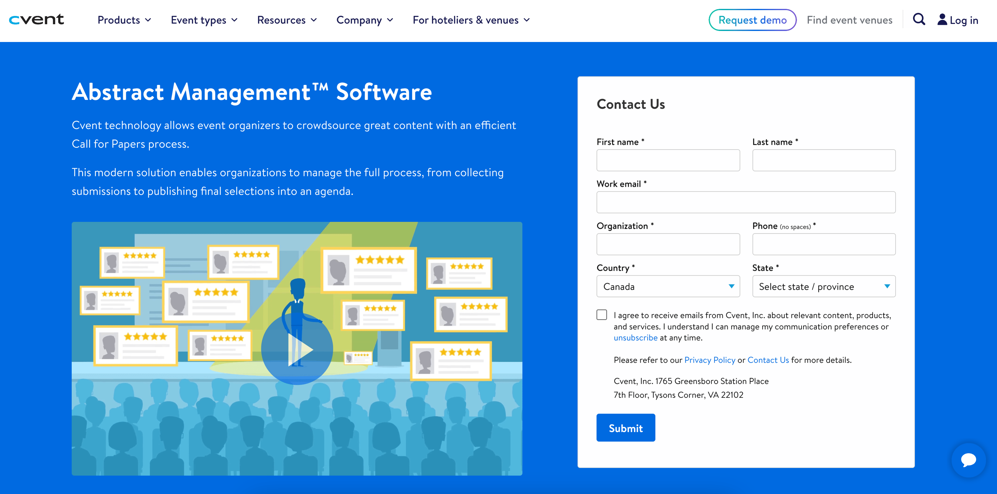Focus the Last name input field

click(x=824, y=160)
